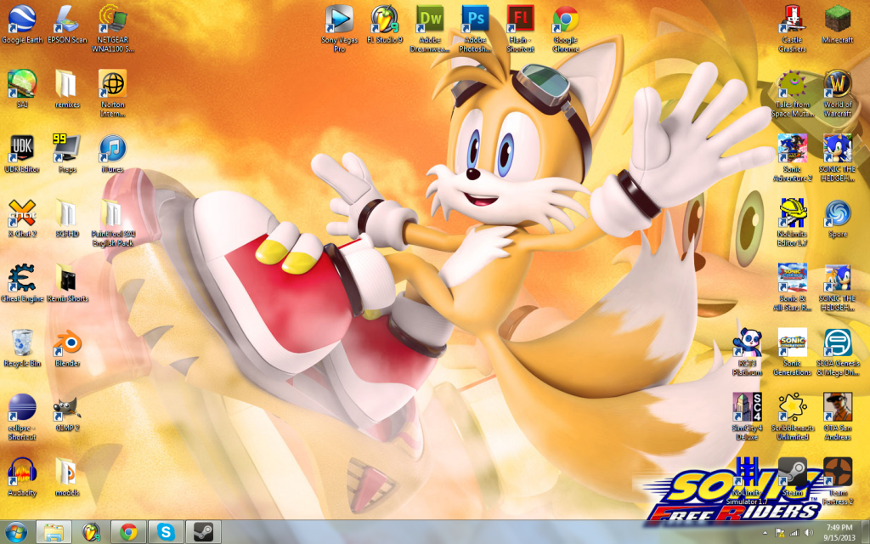Viewport: 870px width, 544px height.
Task: Click the Sonic Adventure 2 shortcut
Action: point(793,158)
